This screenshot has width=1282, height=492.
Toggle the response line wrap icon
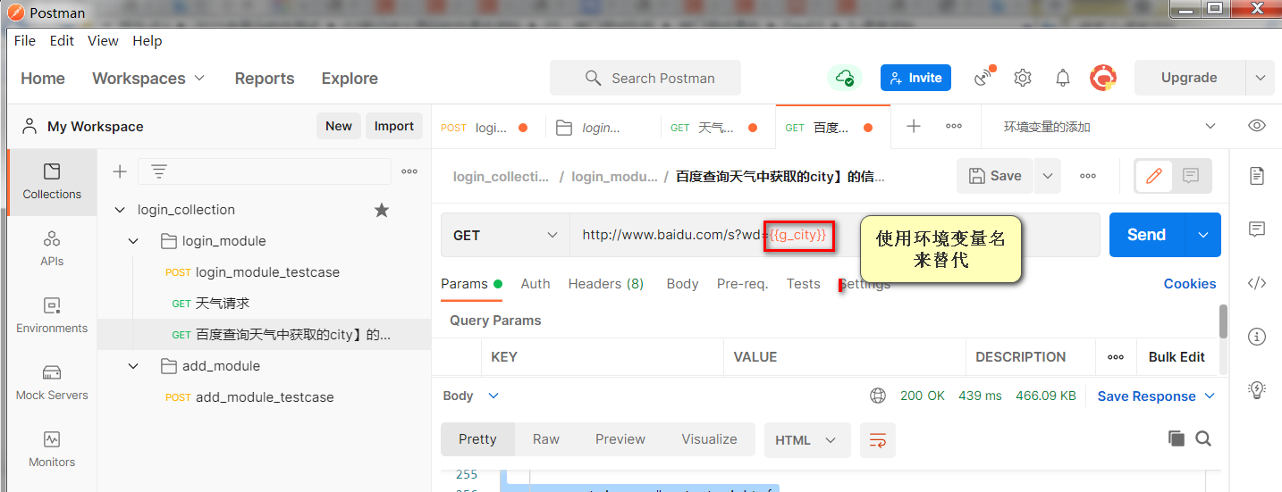(878, 440)
